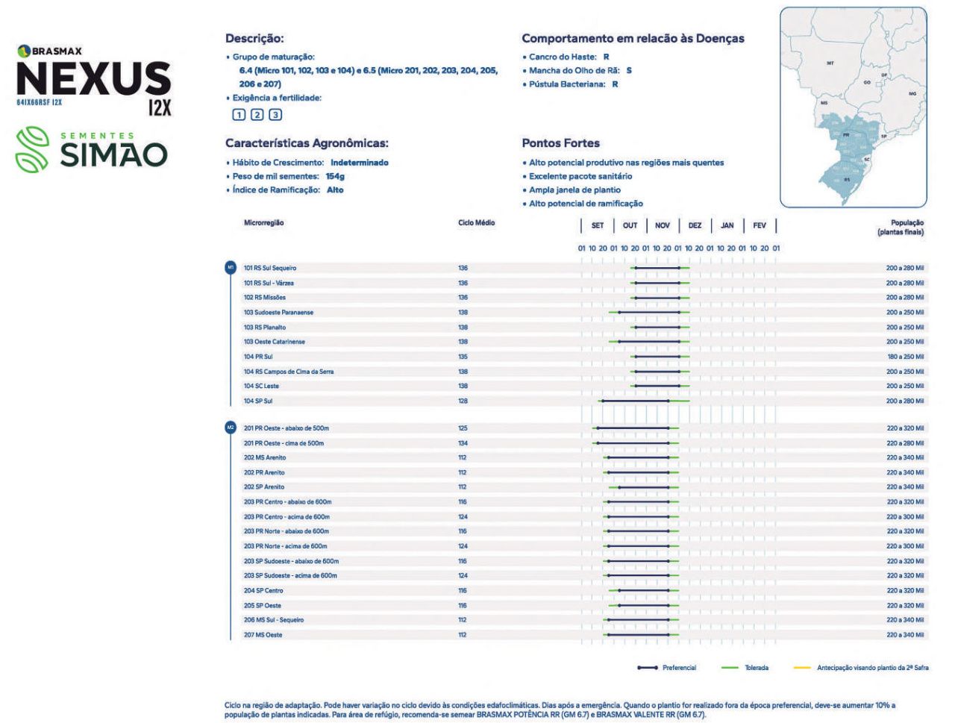Click the yellow Antecipação legend line
The width and height of the screenshot is (955, 723).
[801, 668]
